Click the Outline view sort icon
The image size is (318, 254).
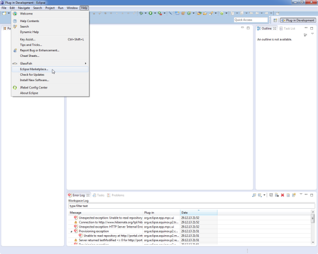(305, 35)
